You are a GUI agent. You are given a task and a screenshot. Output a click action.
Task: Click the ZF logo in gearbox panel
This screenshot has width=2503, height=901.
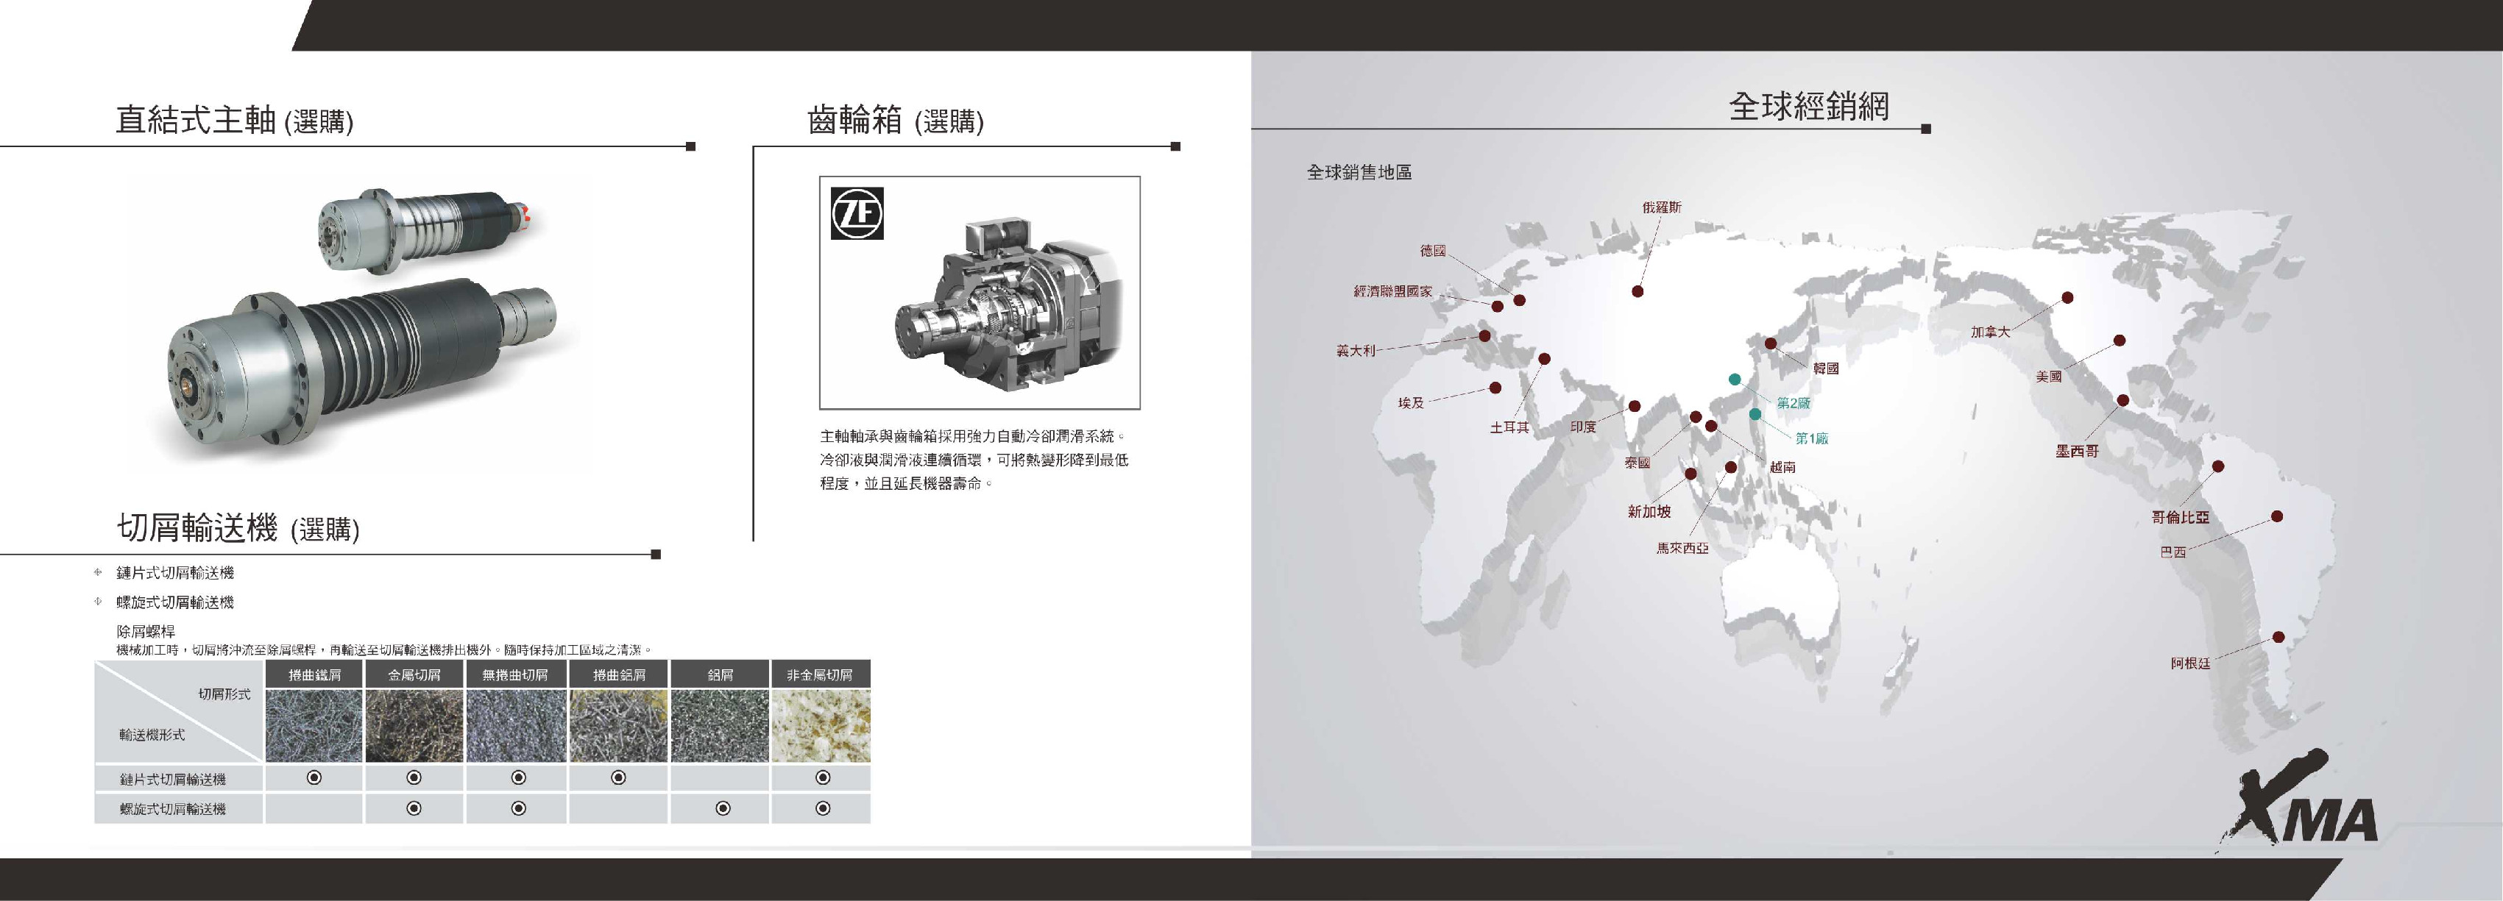click(x=857, y=212)
